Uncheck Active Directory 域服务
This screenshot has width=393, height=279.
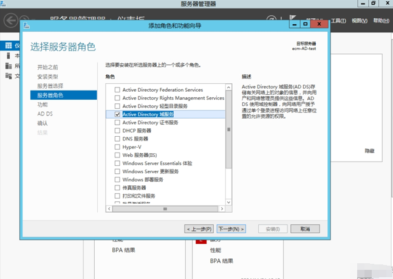pyautogui.click(x=117, y=114)
